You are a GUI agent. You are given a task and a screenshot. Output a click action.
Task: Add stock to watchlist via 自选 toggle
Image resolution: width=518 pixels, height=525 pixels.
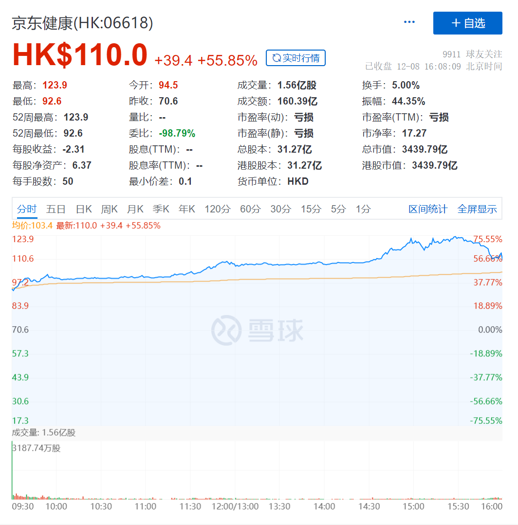pos(467,23)
